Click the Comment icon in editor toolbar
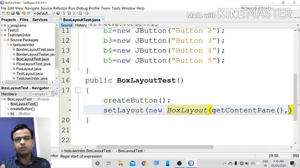 [x=153, y=25]
